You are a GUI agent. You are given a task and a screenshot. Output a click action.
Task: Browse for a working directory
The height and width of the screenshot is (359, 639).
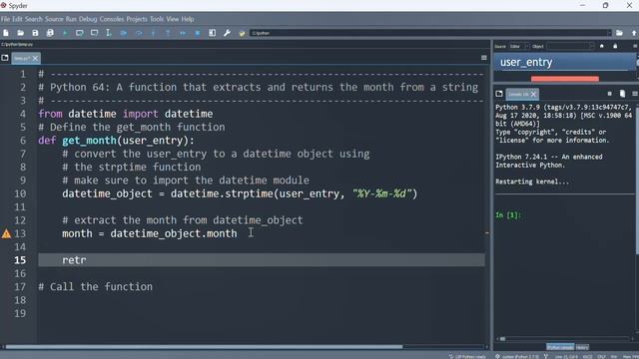(619, 33)
